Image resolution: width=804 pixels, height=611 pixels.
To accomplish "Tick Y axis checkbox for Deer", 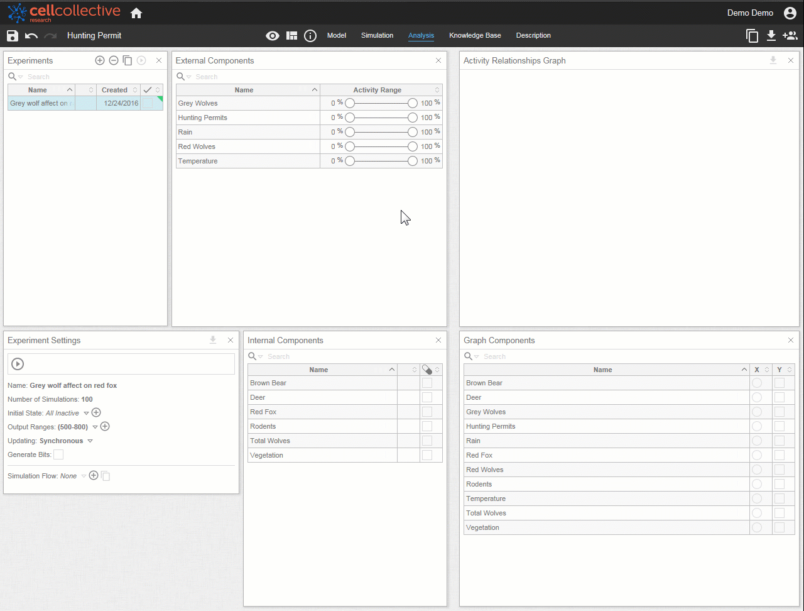I will click(x=780, y=397).
